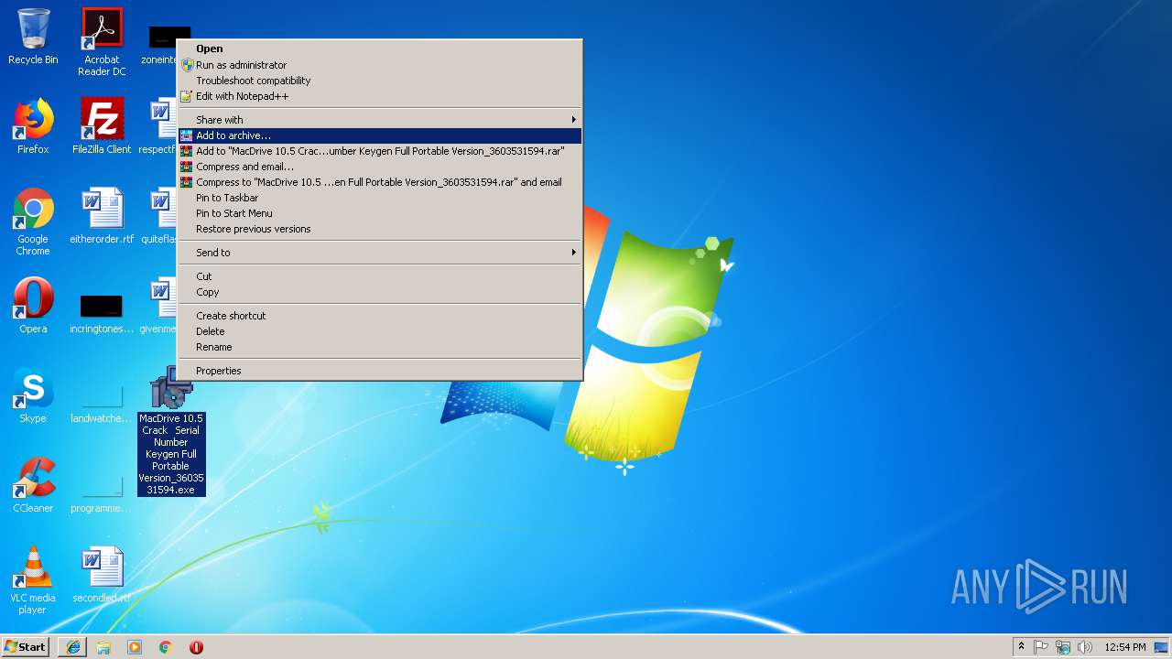This screenshot has height=659, width=1172.
Task: Click the network tray icon
Action: pos(1063,647)
